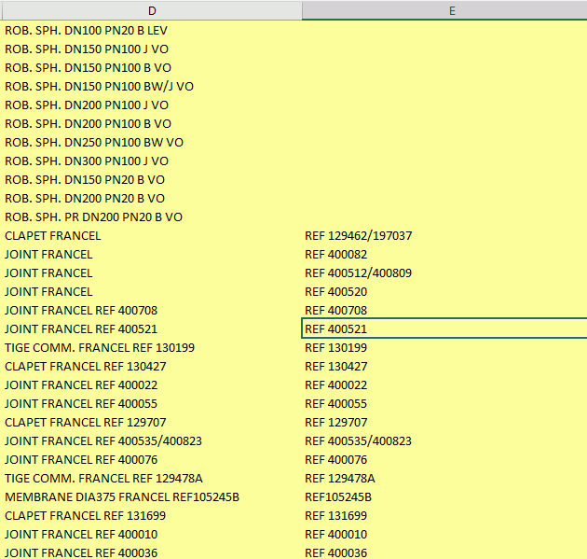The image size is (587, 559).
Task: Select column E cell 'REF 400036'
Action: tap(444, 552)
